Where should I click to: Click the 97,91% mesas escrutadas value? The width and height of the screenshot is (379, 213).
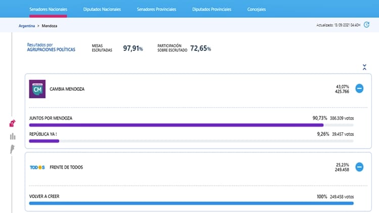click(133, 48)
